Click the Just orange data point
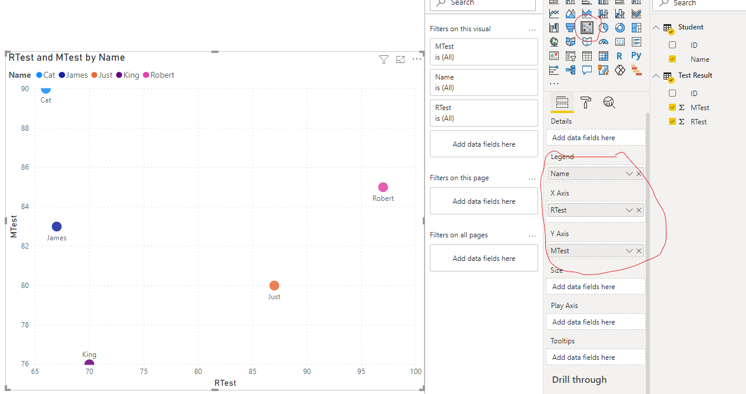 [x=274, y=286]
